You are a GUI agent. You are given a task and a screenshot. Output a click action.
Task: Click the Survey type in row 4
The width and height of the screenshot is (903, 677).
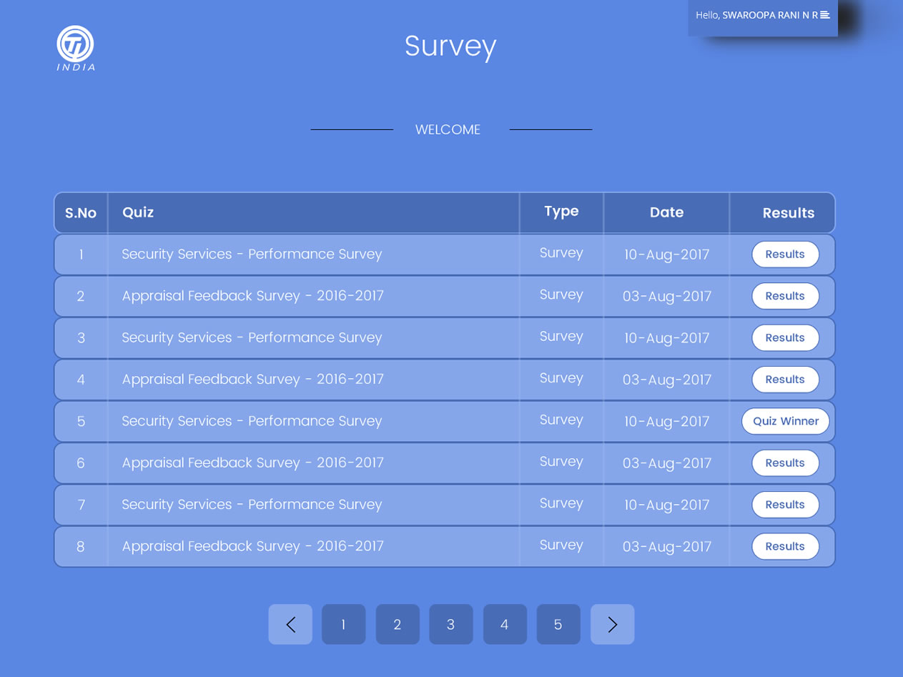561,378
